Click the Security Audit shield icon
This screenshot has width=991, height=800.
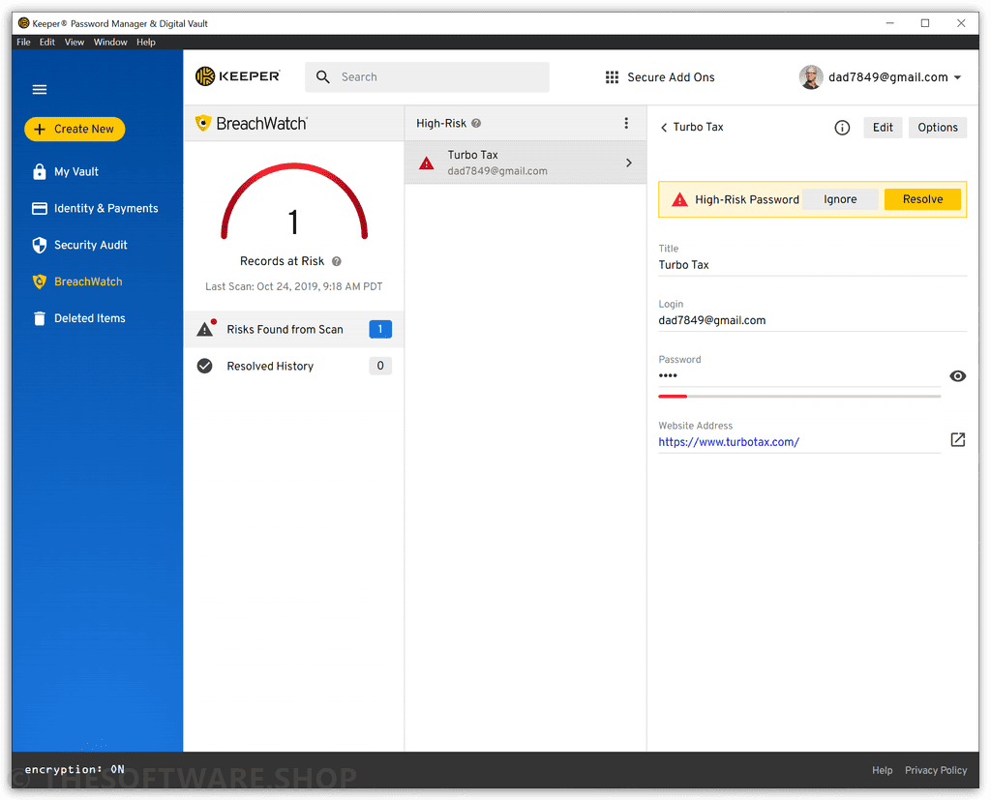click(x=39, y=245)
